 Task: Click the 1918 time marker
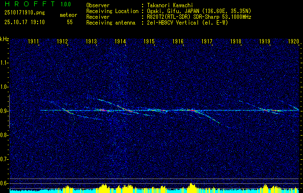236,41
